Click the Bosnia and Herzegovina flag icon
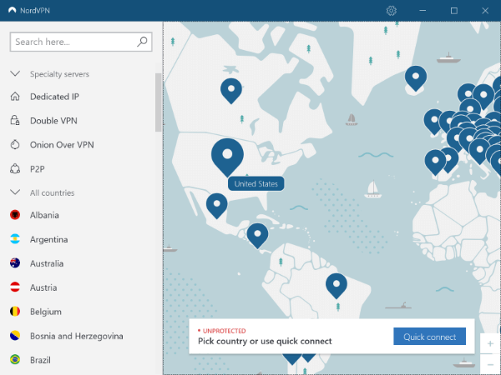Screen dimensions: 501x375 coord(15,336)
